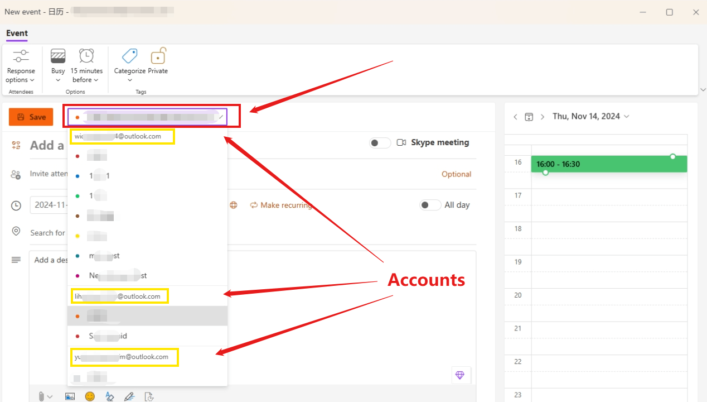Click the emoji picker icon beside title
This screenshot has height=402, width=707.
(16, 145)
